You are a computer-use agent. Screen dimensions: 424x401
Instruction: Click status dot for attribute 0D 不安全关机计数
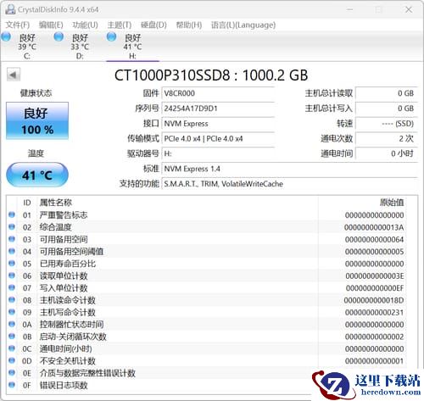12,360
